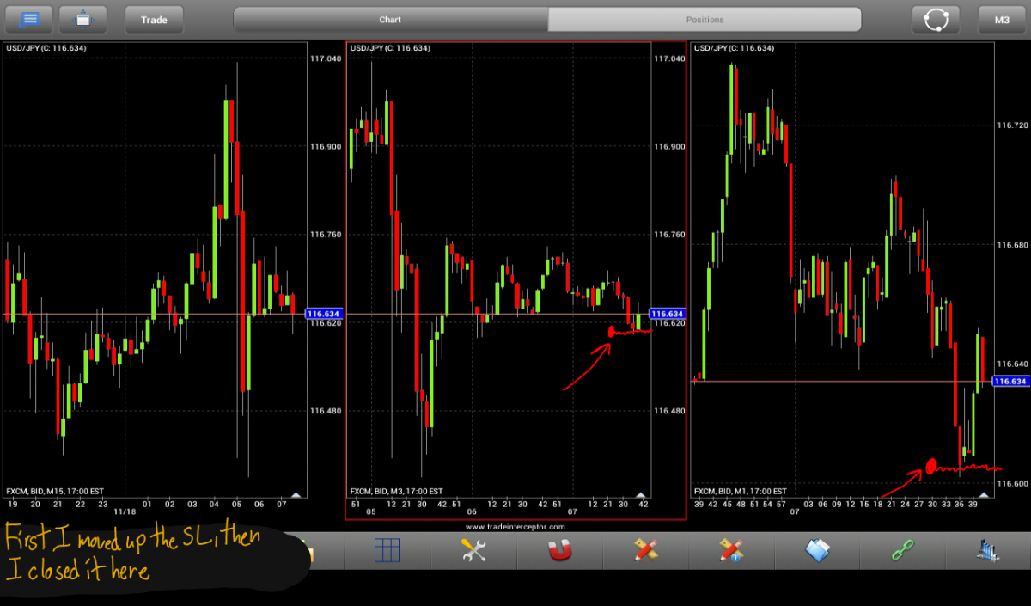Open the wrench and screwdriver settings tools
The width and height of the screenshot is (1031, 606).
(x=473, y=550)
